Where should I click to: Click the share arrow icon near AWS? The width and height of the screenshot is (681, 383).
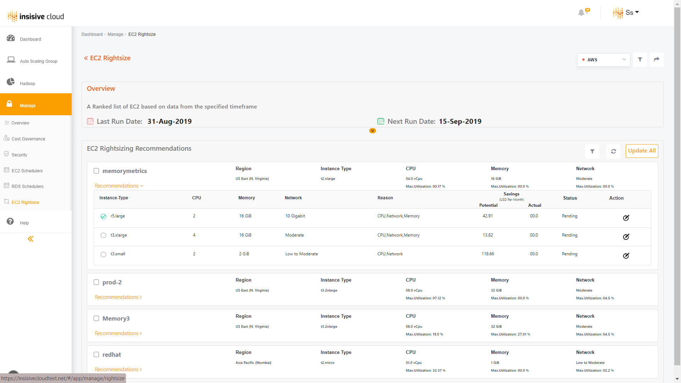657,60
